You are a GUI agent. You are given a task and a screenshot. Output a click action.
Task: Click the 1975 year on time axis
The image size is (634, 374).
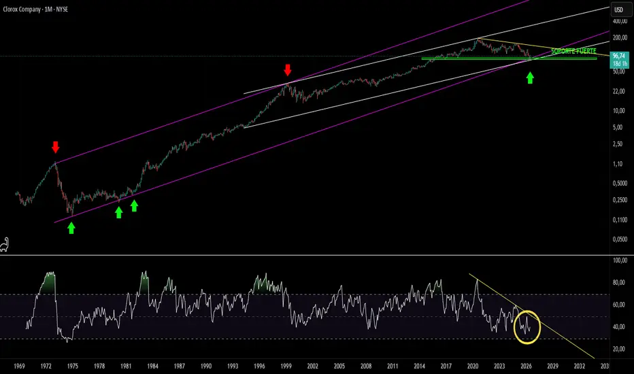(x=72, y=367)
